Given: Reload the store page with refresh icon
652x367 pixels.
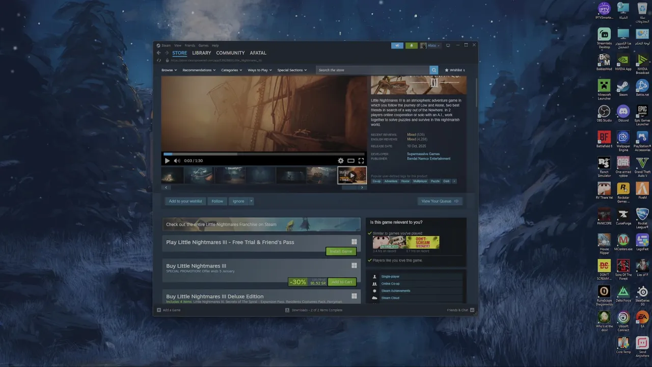Looking at the screenshot, I should click(159, 60).
